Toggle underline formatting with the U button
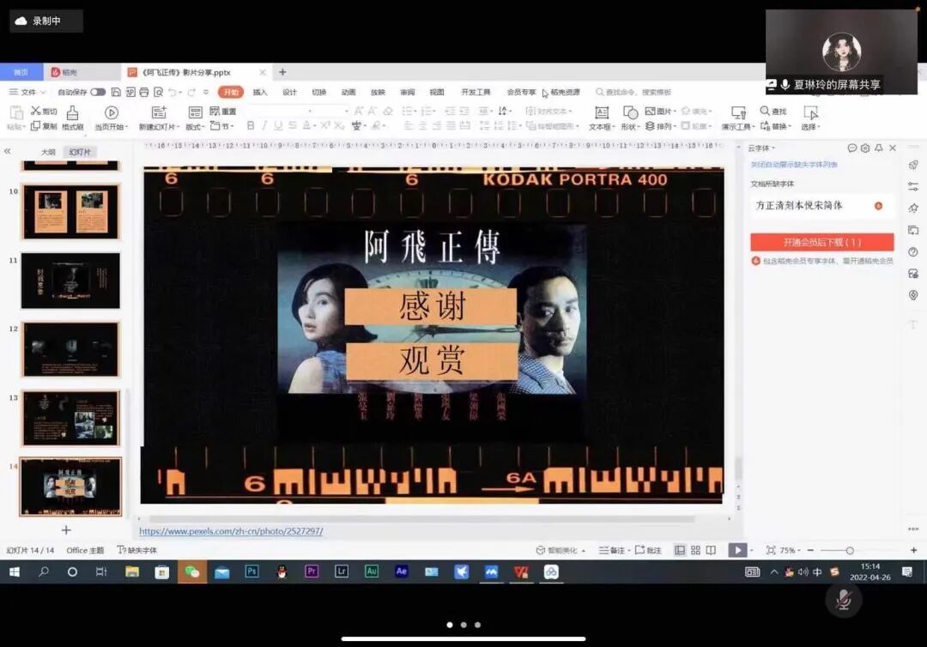The image size is (927, 647). tap(276, 125)
